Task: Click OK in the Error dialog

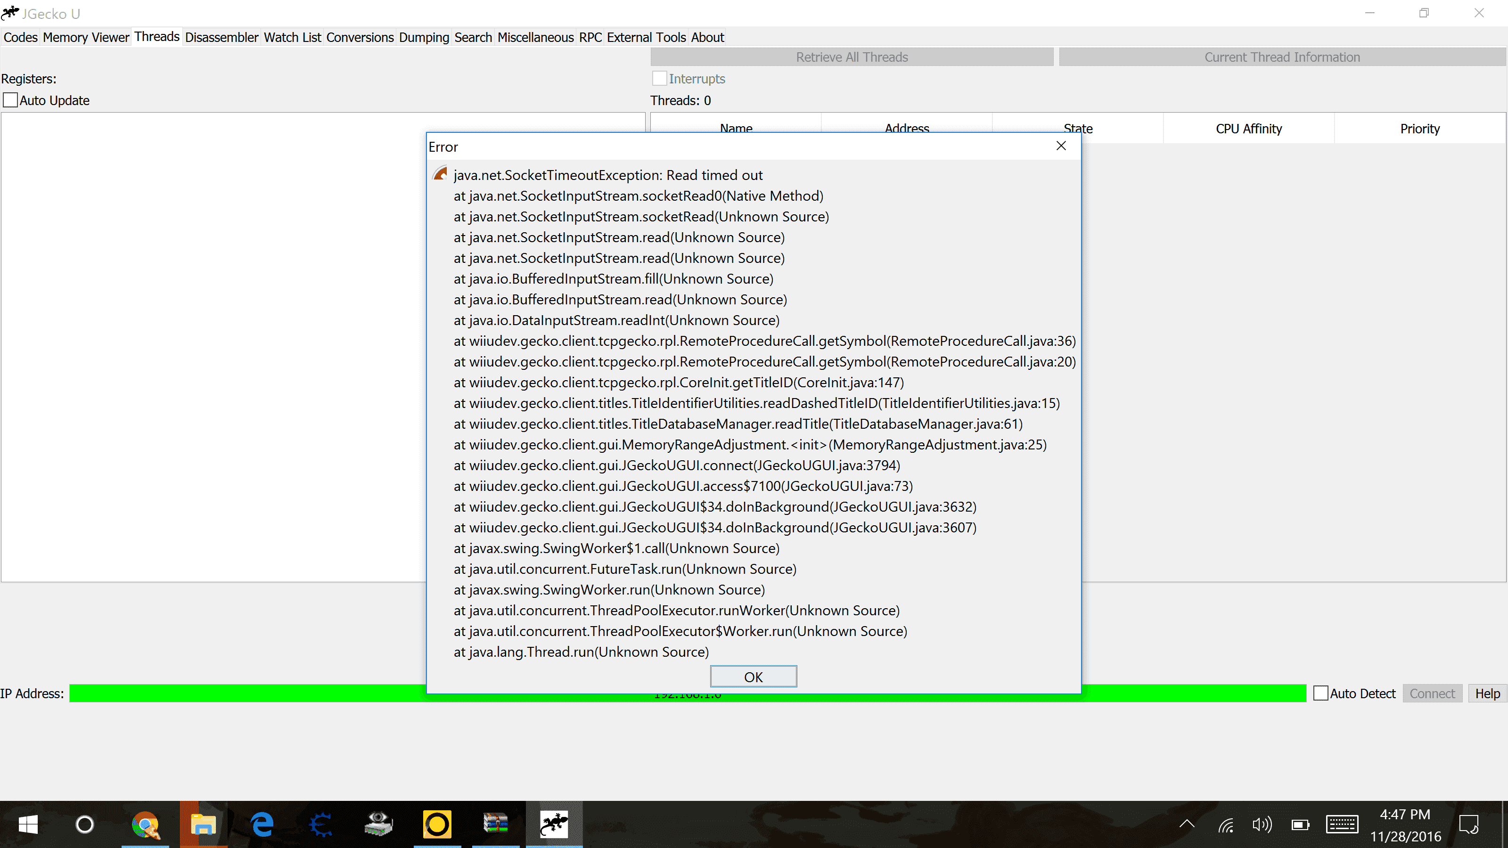Action: (753, 677)
